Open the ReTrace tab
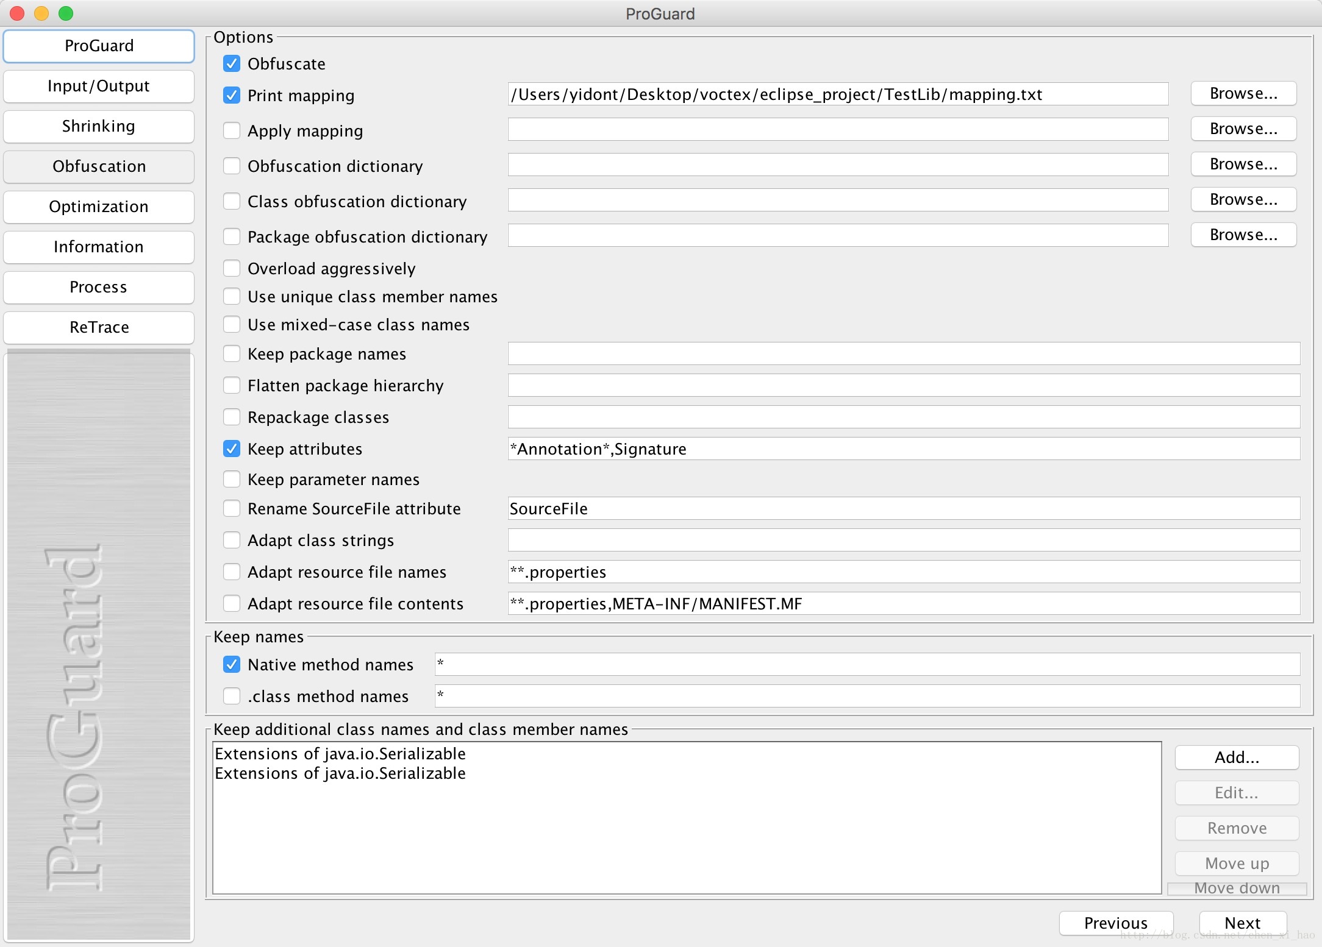 (99, 328)
